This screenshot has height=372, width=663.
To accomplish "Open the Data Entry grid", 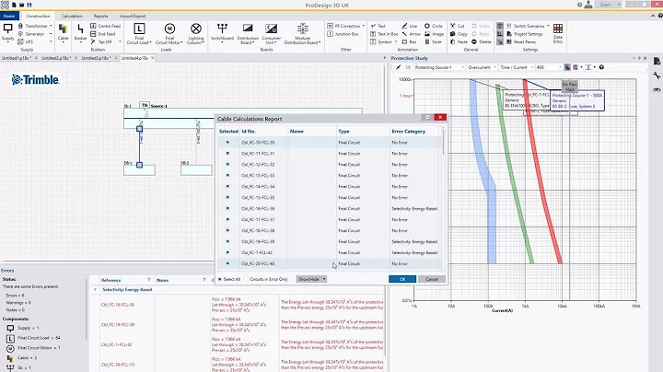I will (x=558, y=33).
